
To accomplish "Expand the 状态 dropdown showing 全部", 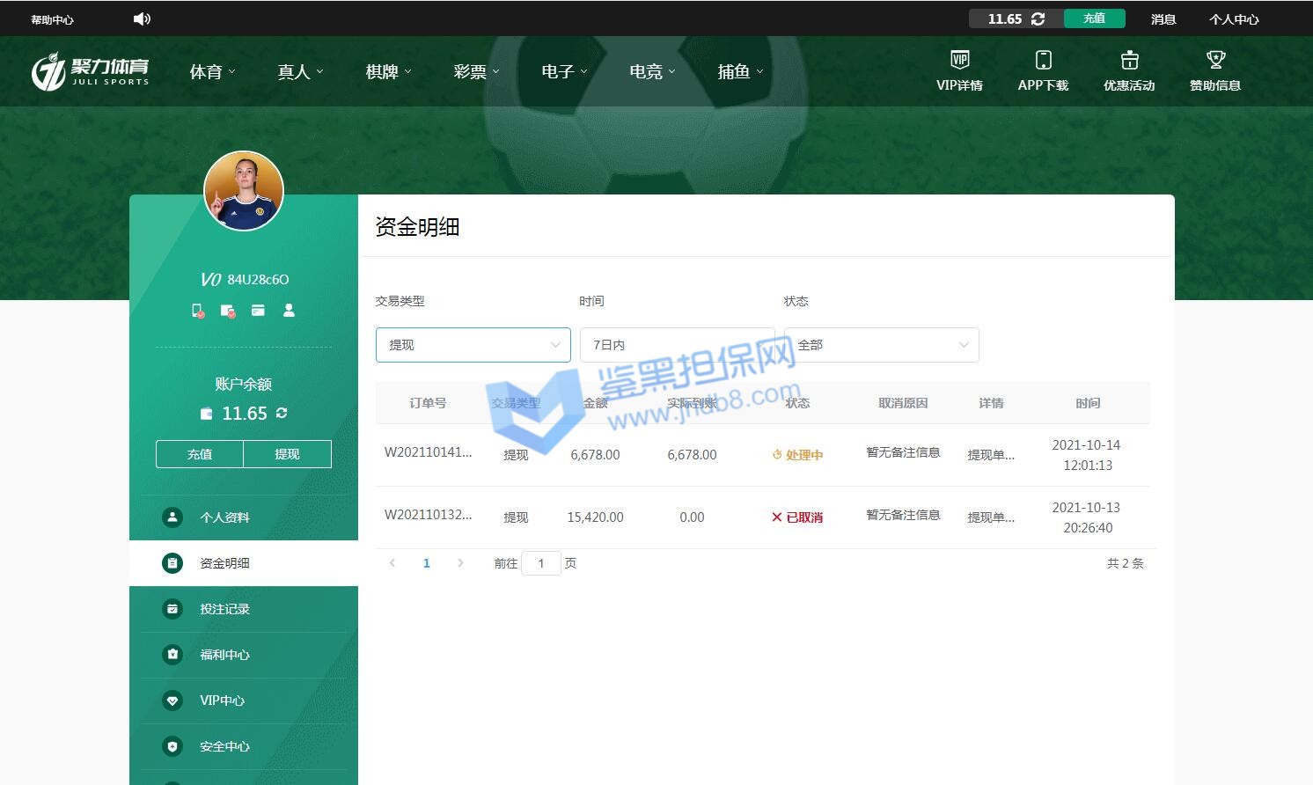I will (881, 345).
